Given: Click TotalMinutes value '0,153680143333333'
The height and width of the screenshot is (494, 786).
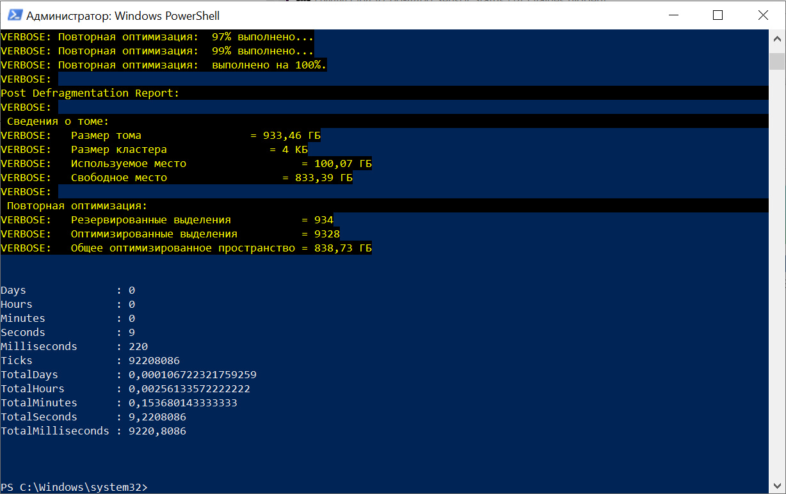Looking at the screenshot, I should (183, 403).
